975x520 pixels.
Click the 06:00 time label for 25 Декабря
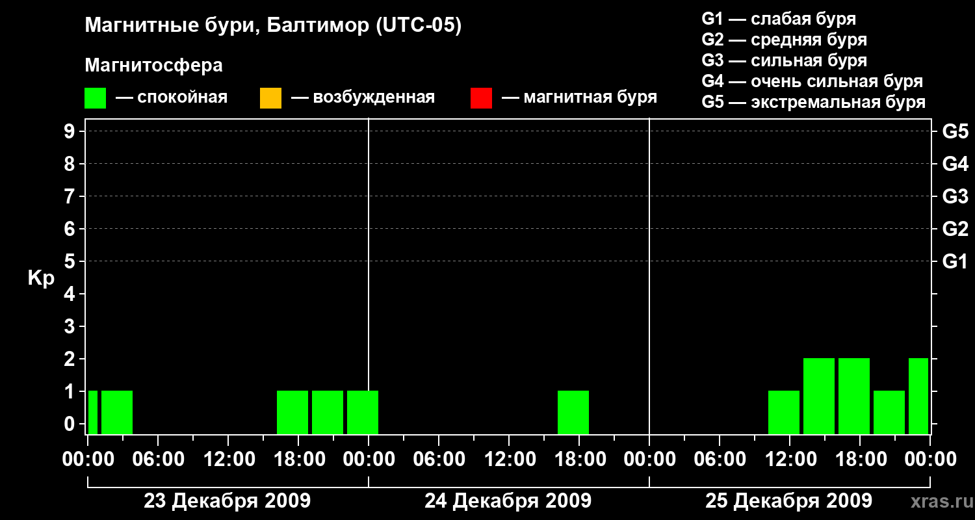pos(720,460)
